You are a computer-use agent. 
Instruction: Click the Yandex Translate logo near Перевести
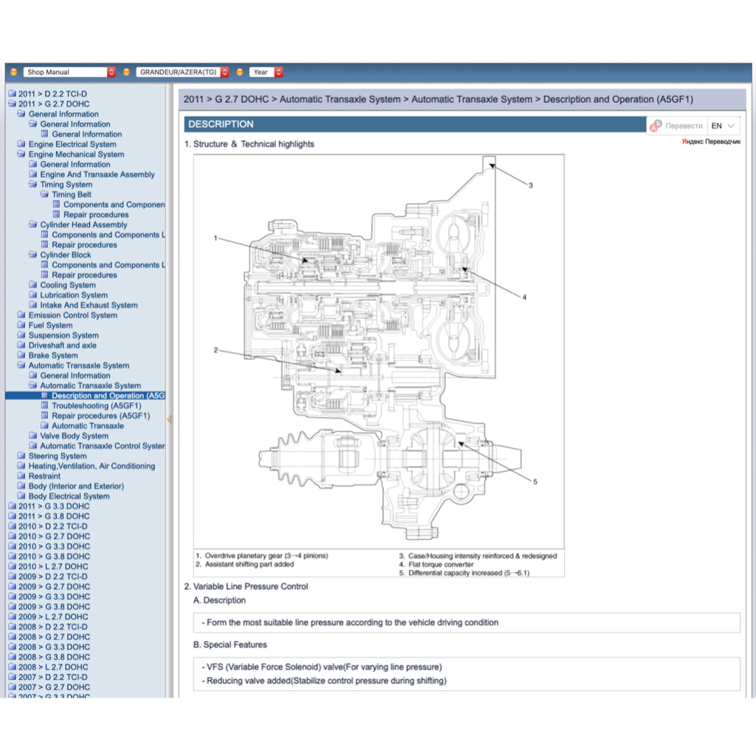click(x=655, y=126)
